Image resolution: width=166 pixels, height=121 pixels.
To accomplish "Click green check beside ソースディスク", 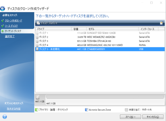I will [x=3, y=26].
